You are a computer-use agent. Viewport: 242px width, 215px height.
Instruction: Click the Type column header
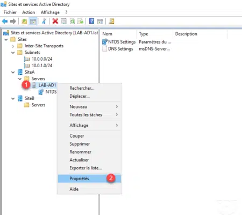click(x=155, y=34)
